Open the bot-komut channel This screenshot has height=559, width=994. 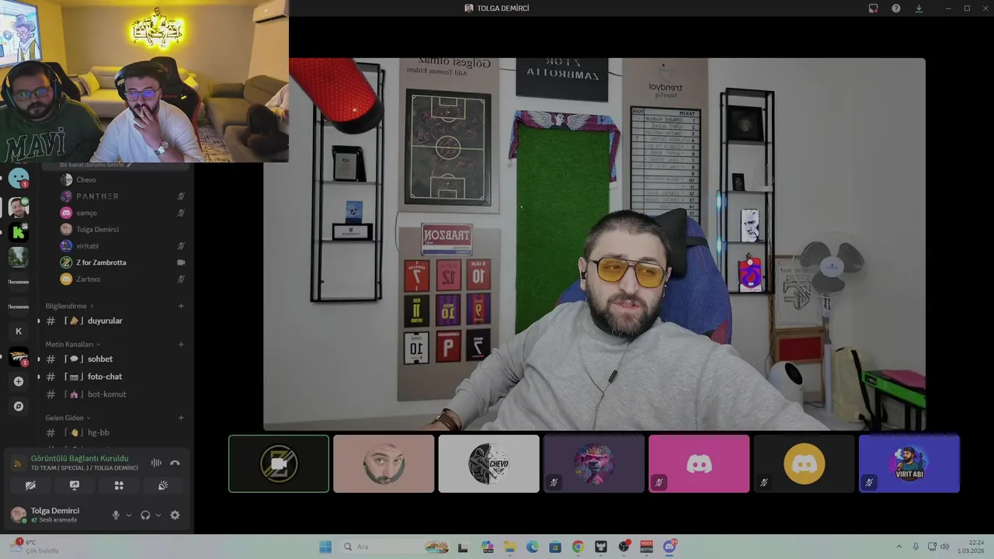(x=113, y=394)
